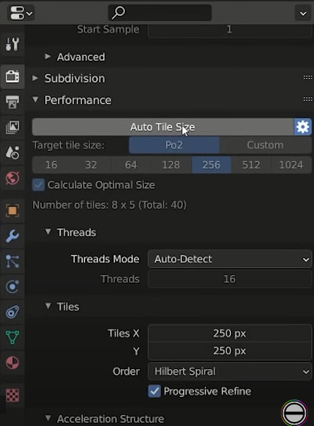The image size is (314, 426).
Task: Open the Texture properties checker tab
Action: [12, 395]
